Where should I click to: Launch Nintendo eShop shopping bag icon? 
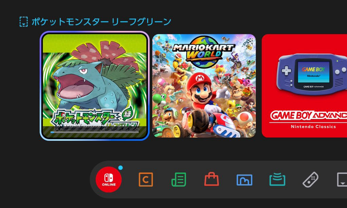coord(212,179)
